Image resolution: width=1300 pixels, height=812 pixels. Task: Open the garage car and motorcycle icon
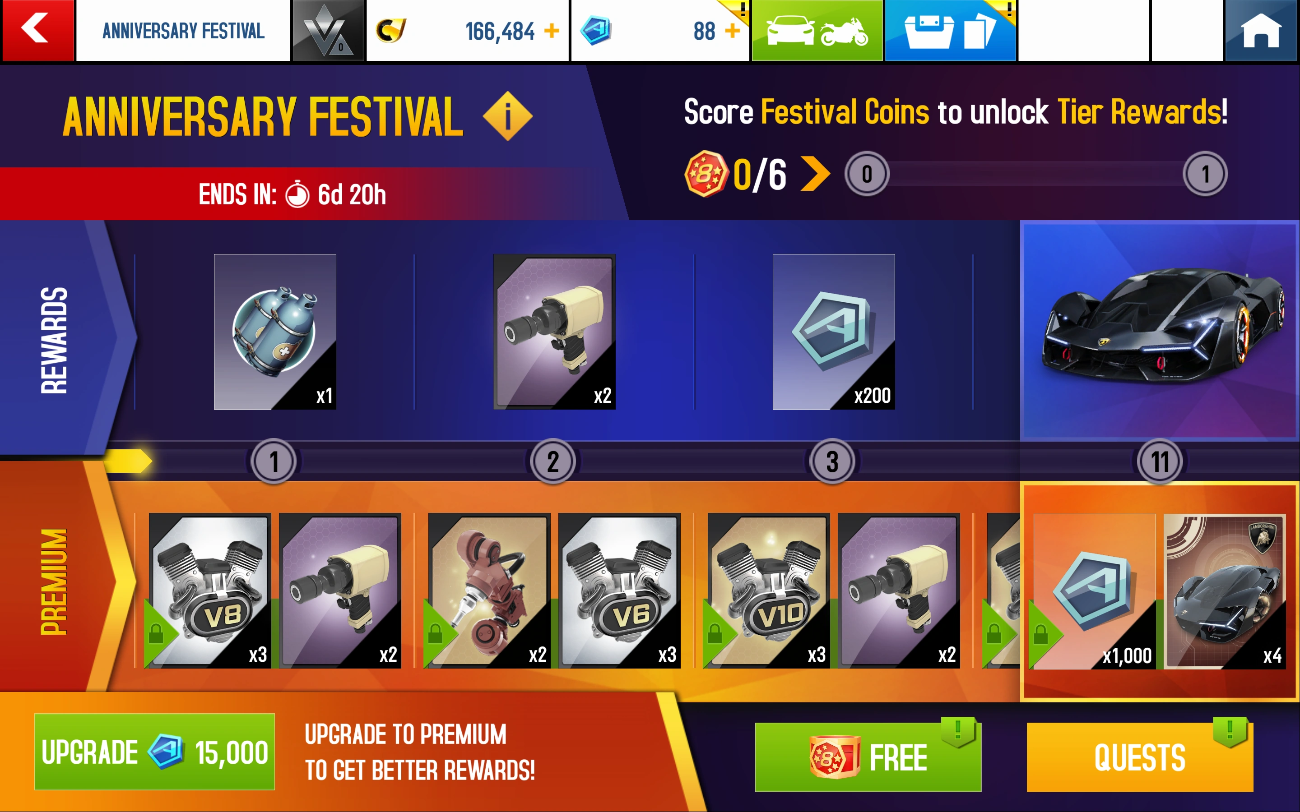(x=817, y=30)
